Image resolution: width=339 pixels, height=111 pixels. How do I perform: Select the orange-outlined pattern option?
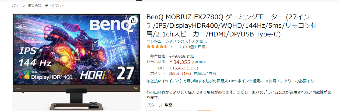(x=204, y=110)
